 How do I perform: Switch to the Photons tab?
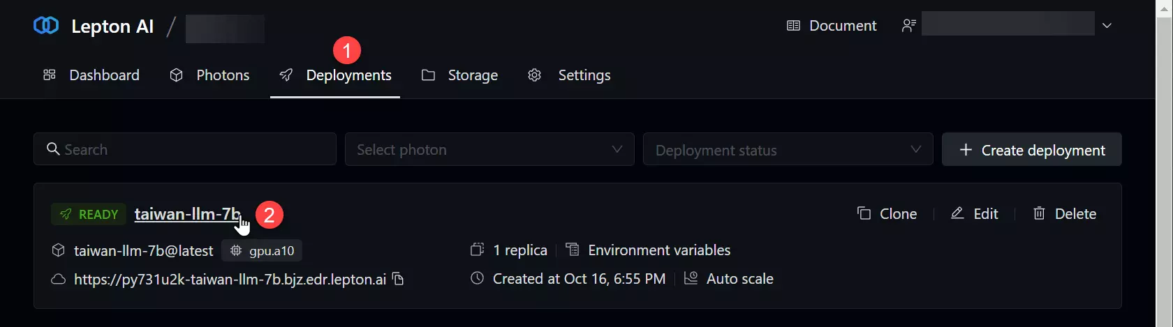209,75
